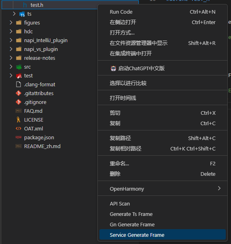Click the XML icon beside OAT.xml
This screenshot has width=231, height=244.
point(19,128)
